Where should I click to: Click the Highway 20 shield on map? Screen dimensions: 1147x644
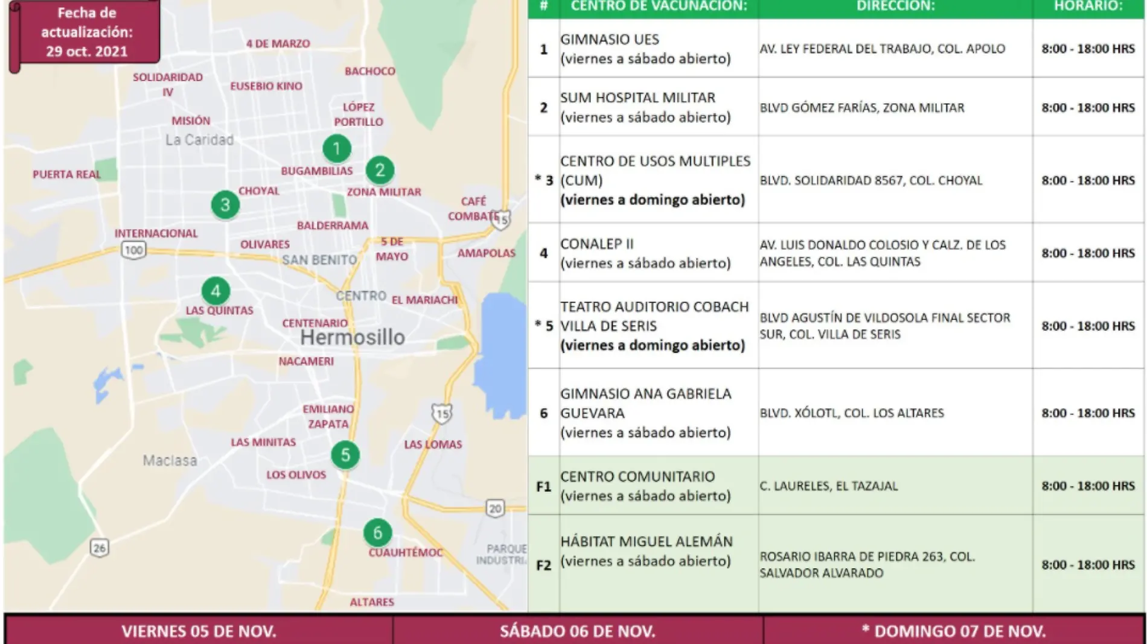[495, 508]
